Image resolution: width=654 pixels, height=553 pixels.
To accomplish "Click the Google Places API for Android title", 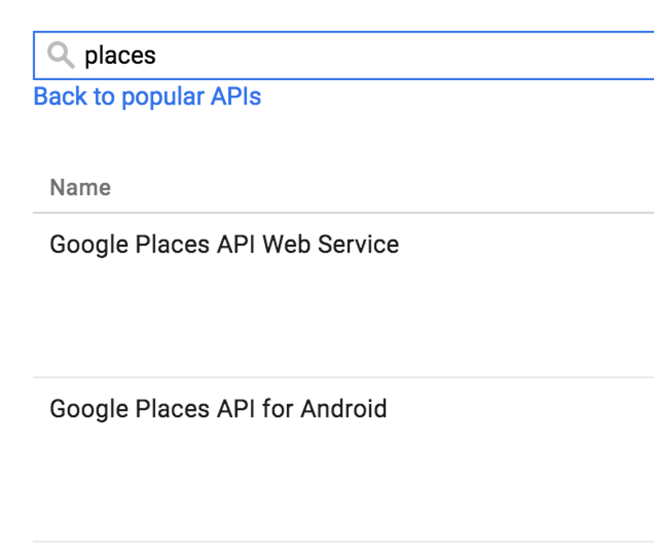I will point(217,408).
